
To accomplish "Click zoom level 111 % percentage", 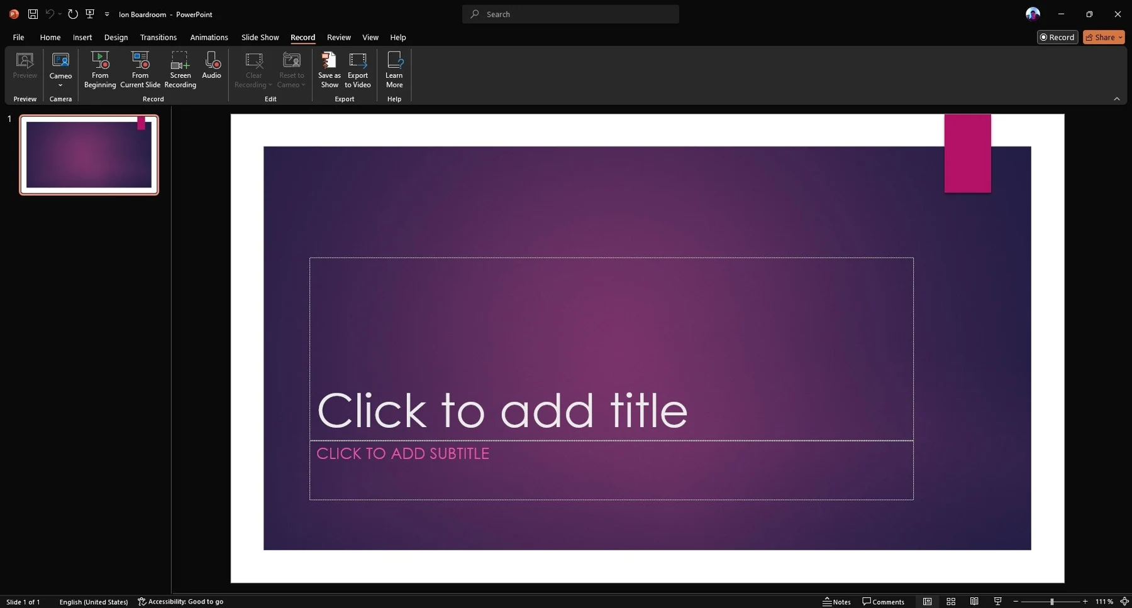I will click(x=1104, y=602).
